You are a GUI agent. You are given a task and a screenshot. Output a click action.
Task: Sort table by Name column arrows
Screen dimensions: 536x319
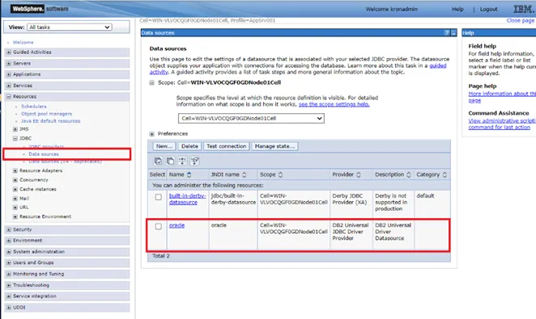tap(189, 174)
